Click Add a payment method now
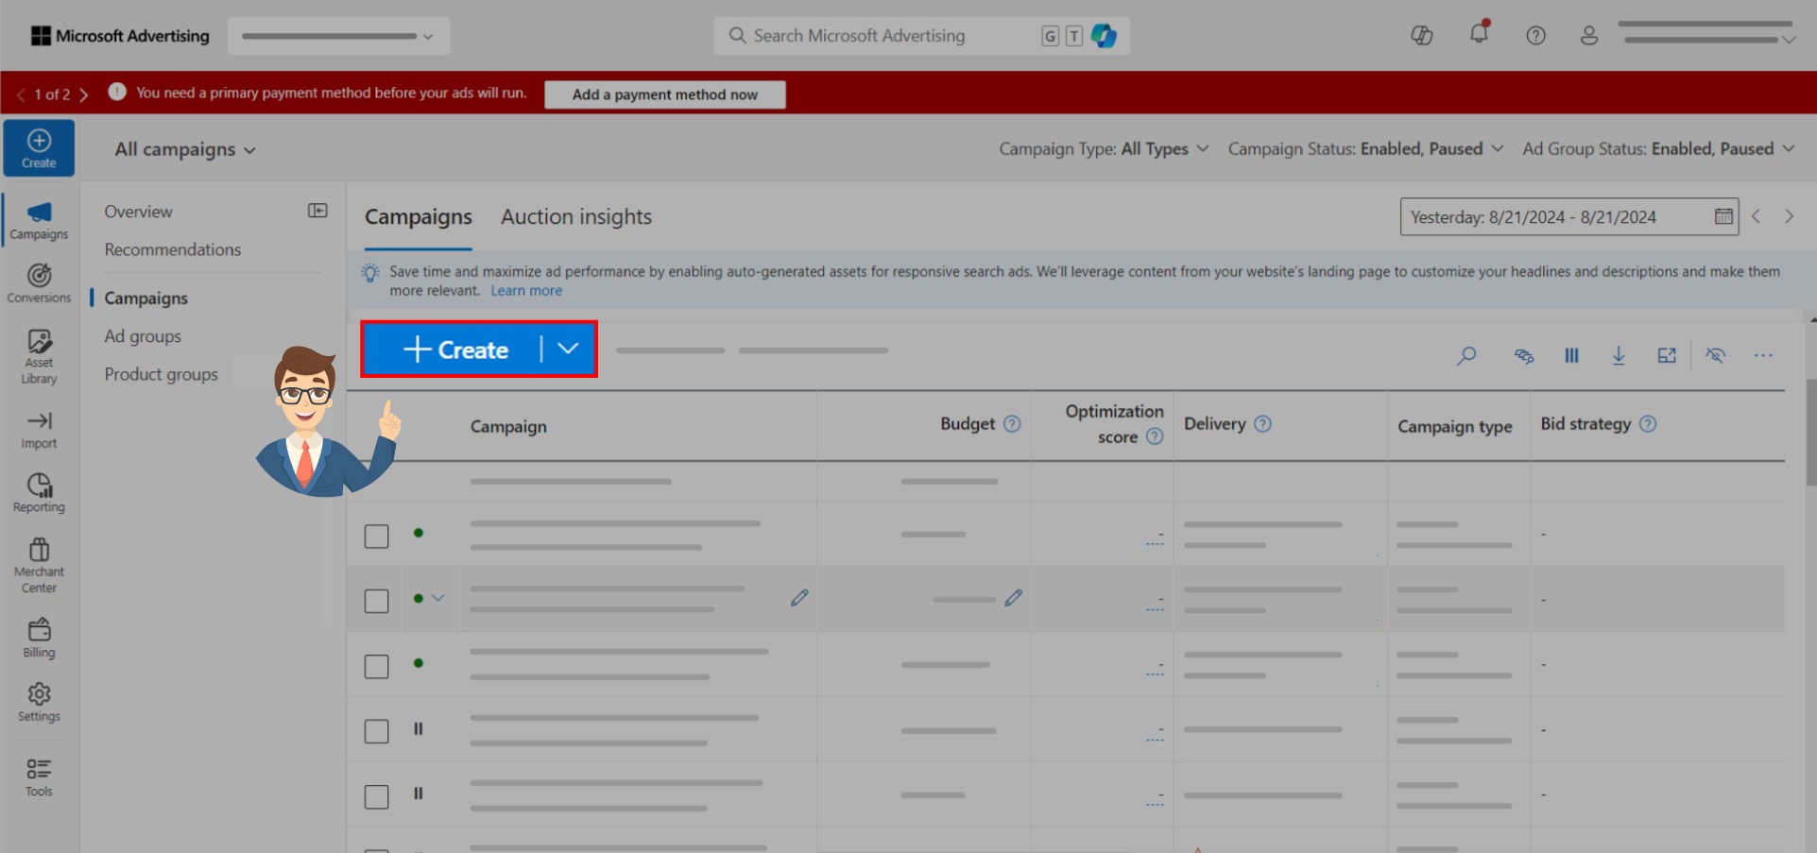This screenshot has height=853, width=1817. point(664,94)
